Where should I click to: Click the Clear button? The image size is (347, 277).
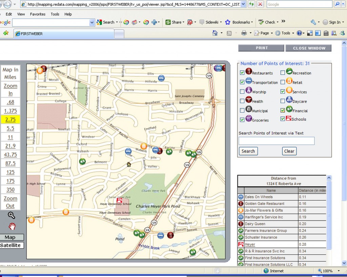tap(289, 151)
